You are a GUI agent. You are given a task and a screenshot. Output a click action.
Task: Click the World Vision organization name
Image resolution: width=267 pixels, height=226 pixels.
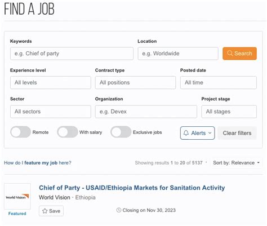point(55,197)
